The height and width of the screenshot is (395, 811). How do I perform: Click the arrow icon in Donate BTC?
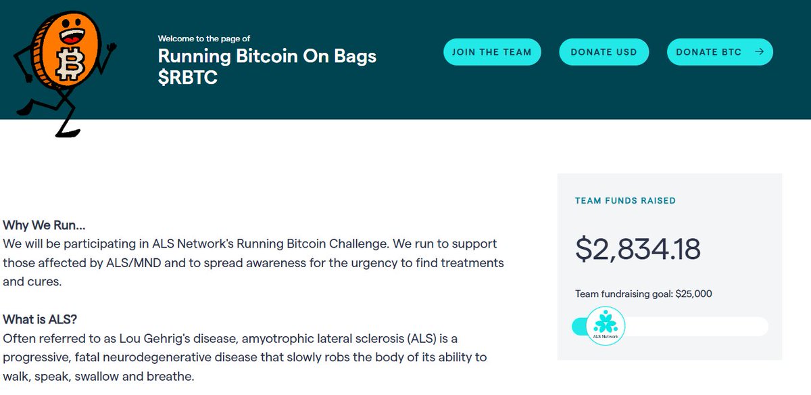click(x=760, y=52)
